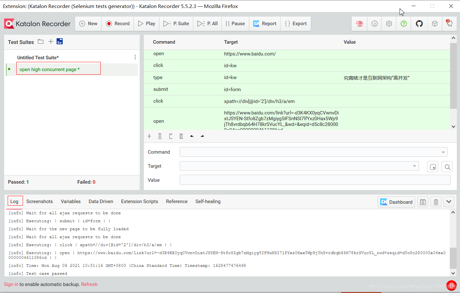Select the click id=kw command row
Viewport: 460px width, 293px height.
(x=297, y=66)
